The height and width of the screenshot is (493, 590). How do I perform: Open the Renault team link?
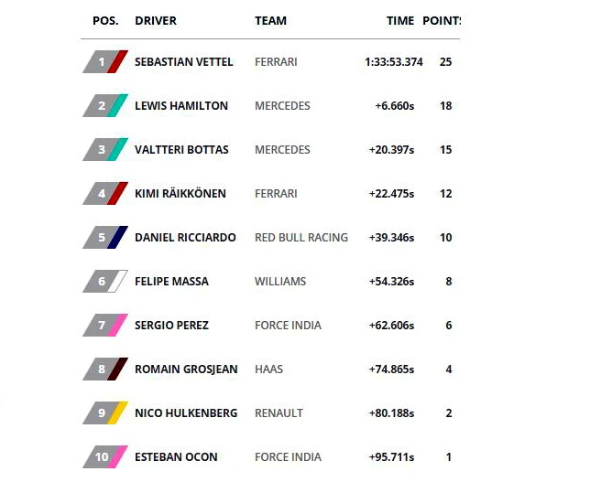click(279, 413)
